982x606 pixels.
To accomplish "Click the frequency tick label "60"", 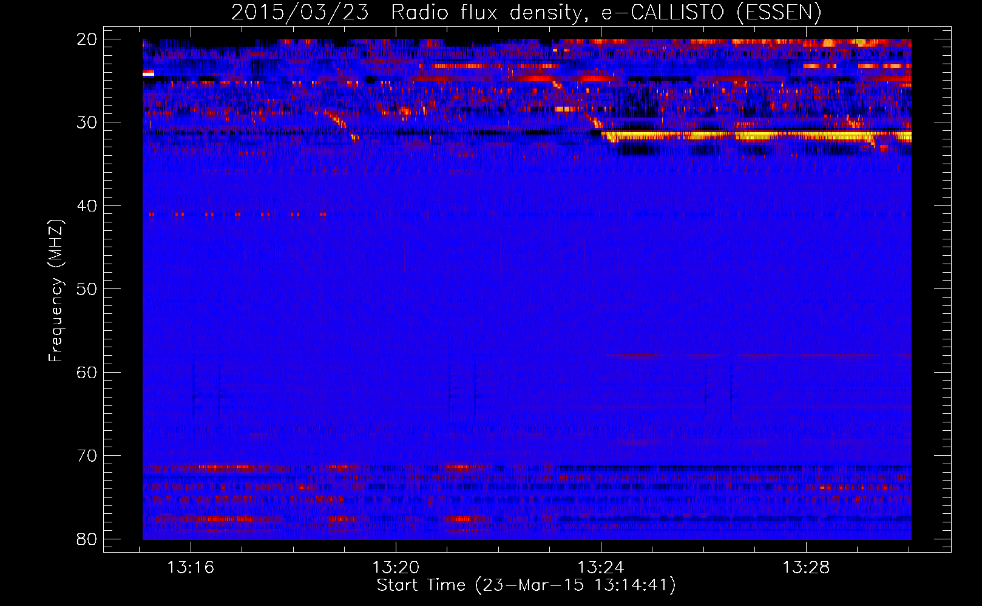I will point(87,372).
